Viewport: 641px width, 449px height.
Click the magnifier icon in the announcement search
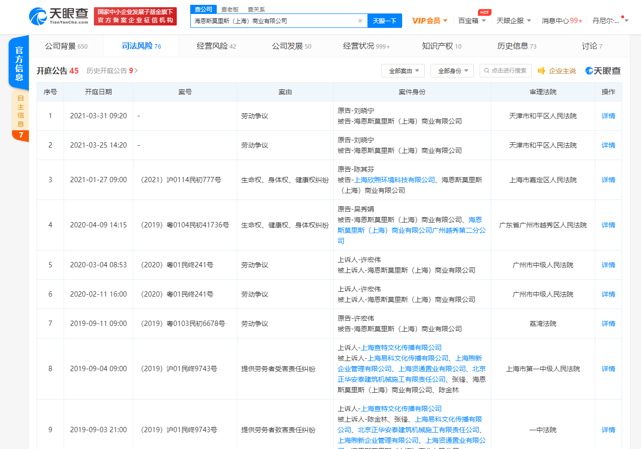click(486, 71)
